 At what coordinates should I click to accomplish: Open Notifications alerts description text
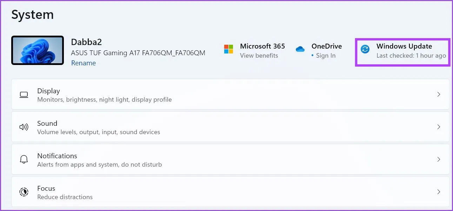pos(99,165)
